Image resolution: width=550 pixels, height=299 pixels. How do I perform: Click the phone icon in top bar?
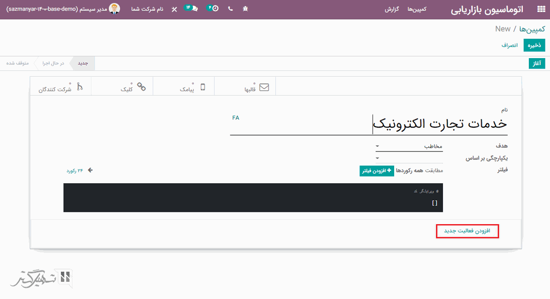tap(230, 9)
